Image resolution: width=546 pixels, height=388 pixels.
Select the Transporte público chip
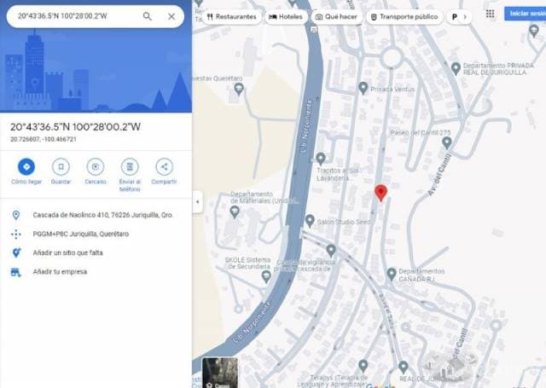pos(404,17)
